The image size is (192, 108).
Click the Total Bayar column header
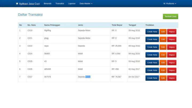[117, 25]
